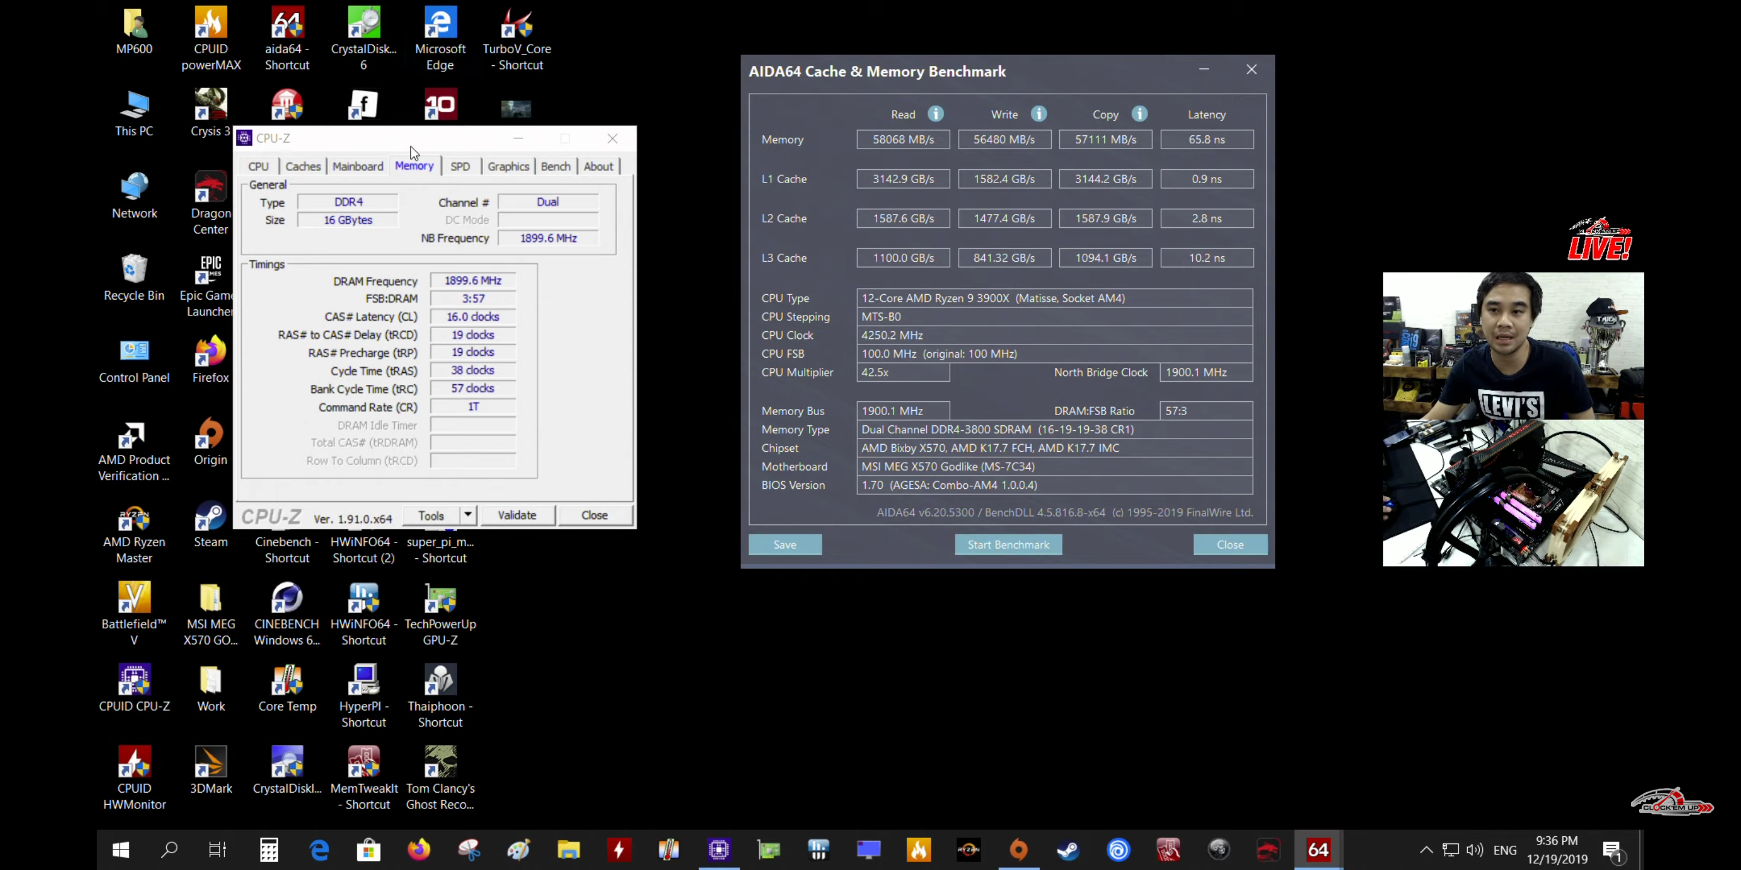
Task: Click the Save button in AIDA64
Action: point(785,544)
